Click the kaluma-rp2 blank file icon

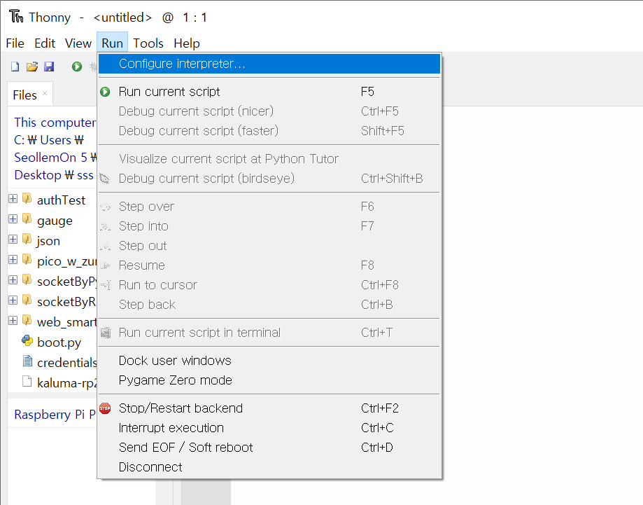click(x=27, y=382)
